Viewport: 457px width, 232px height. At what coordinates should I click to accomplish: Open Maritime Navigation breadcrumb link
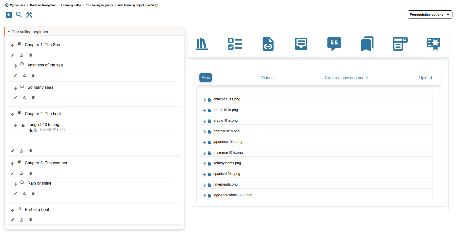coord(43,5)
